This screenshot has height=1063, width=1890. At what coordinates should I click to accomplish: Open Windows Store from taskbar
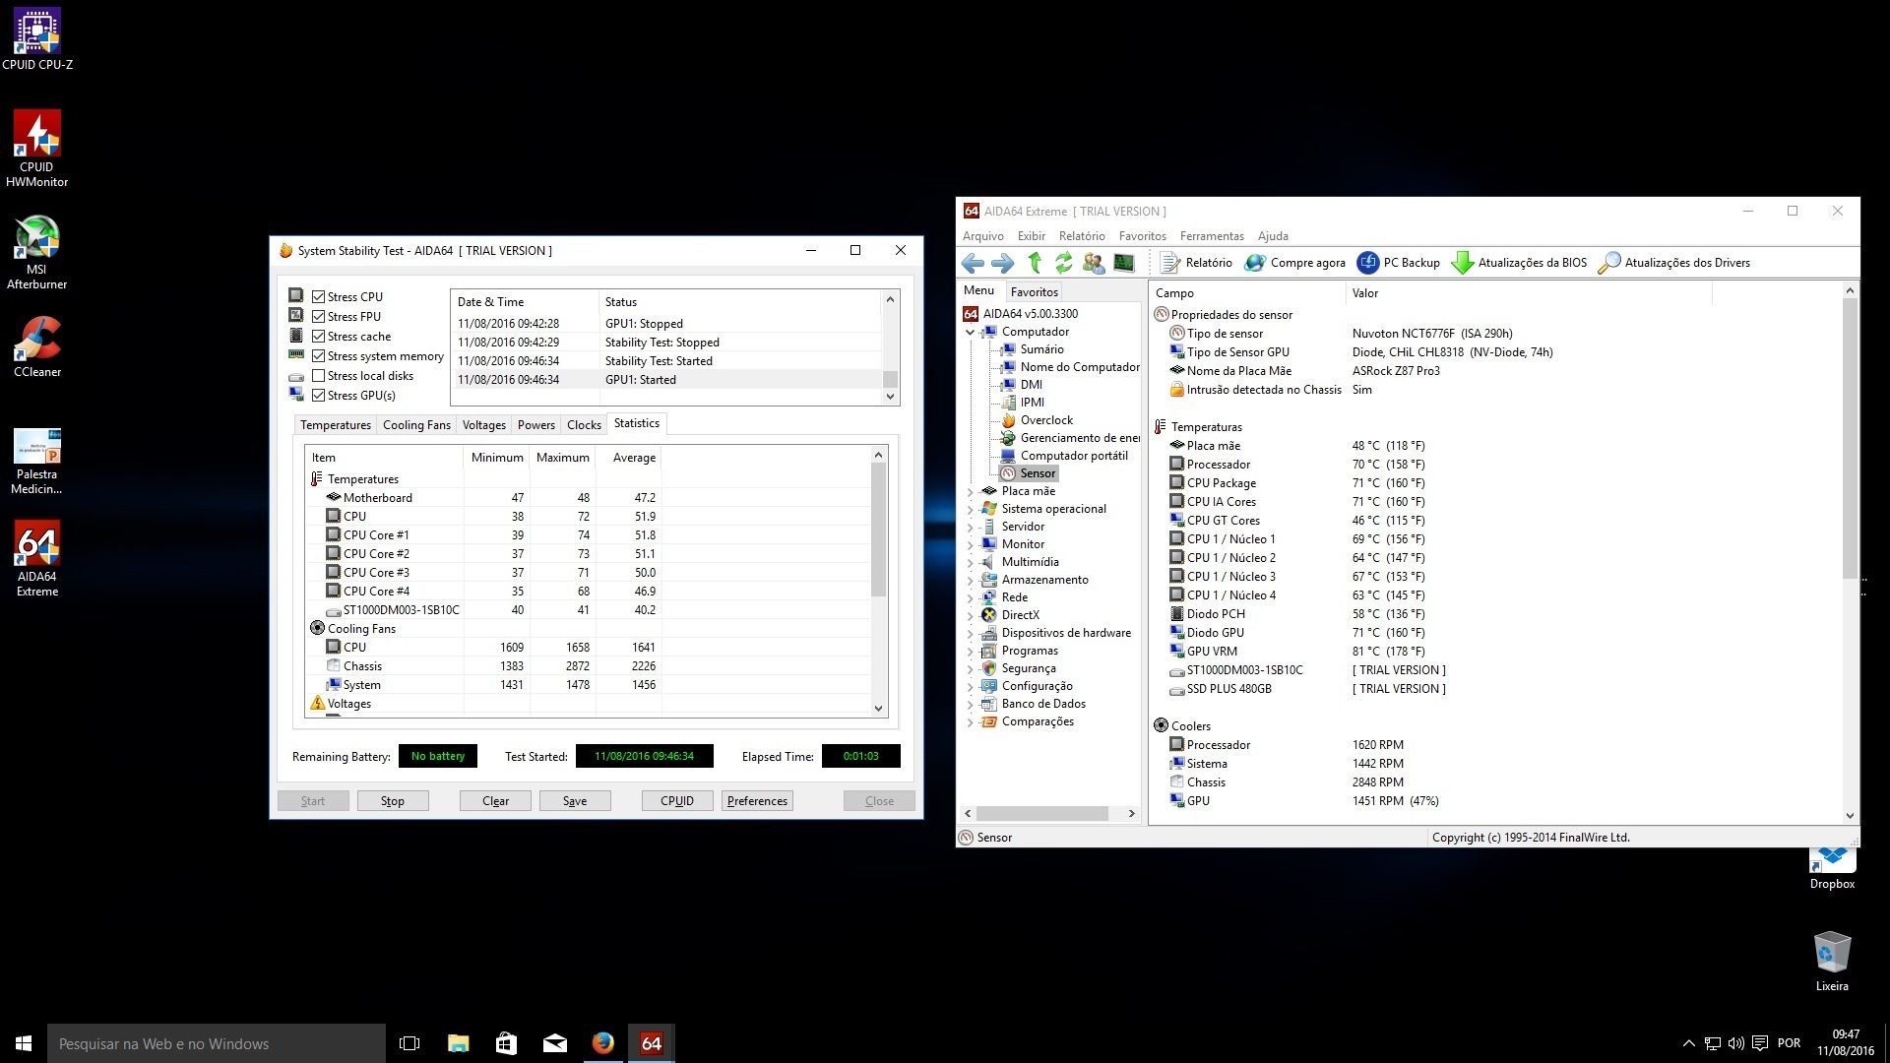tap(507, 1043)
